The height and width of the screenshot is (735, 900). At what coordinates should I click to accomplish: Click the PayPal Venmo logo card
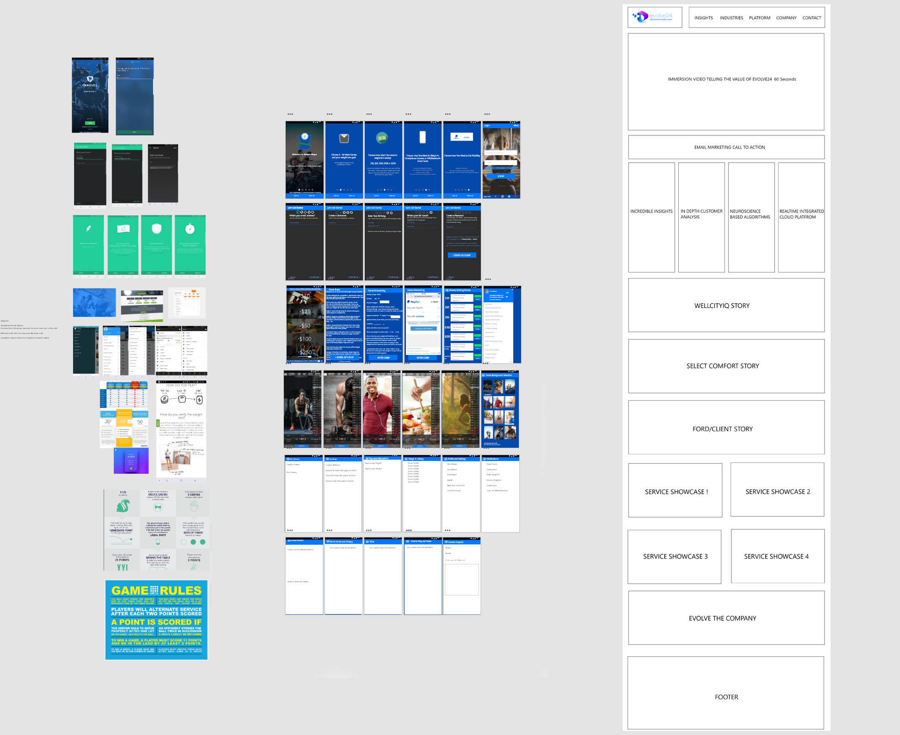462,137
